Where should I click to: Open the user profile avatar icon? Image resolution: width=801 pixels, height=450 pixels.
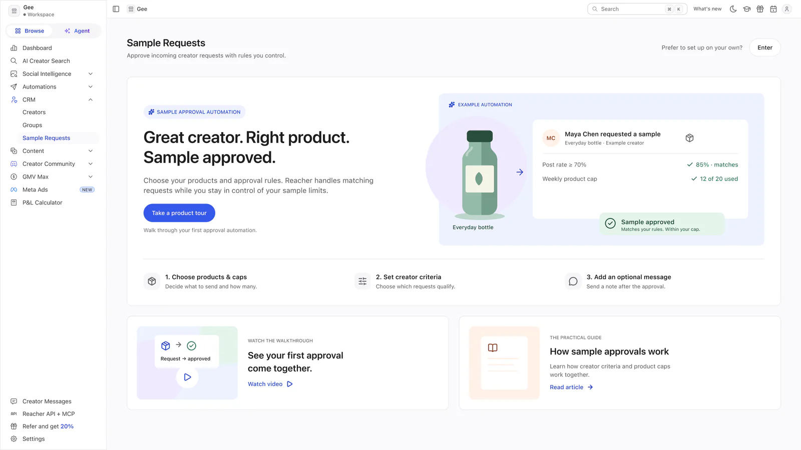click(x=787, y=9)
